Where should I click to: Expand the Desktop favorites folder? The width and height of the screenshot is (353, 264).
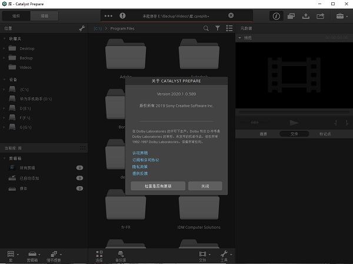(5, 48)
